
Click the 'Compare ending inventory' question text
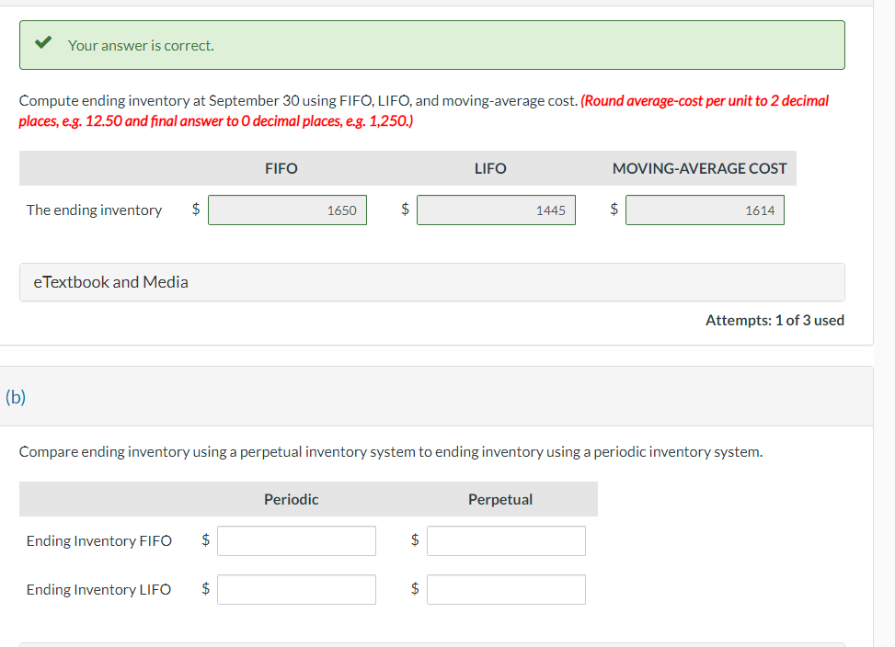tap(391, 452)
